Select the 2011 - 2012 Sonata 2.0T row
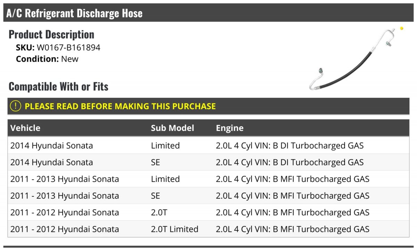This screenshot has width=417, height=251. coord(208,212)
